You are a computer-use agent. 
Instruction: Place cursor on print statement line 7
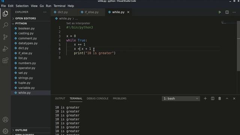94,53
